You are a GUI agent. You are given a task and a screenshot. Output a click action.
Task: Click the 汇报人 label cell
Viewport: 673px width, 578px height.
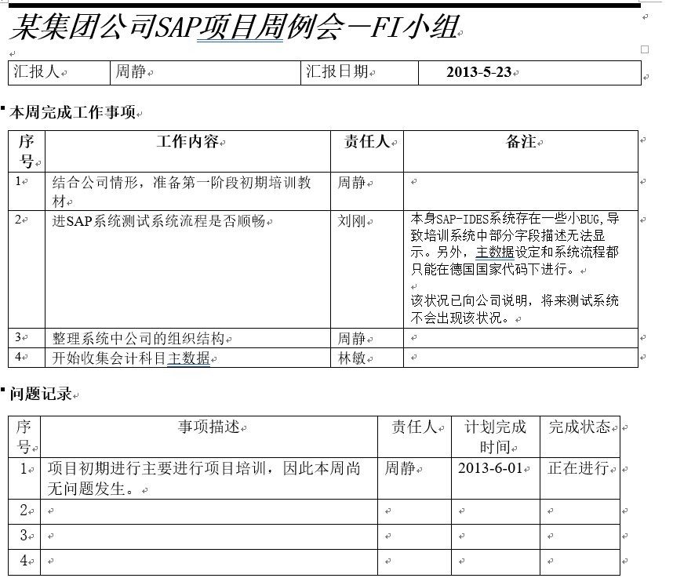pyautogui.click(x=60, y=73)
